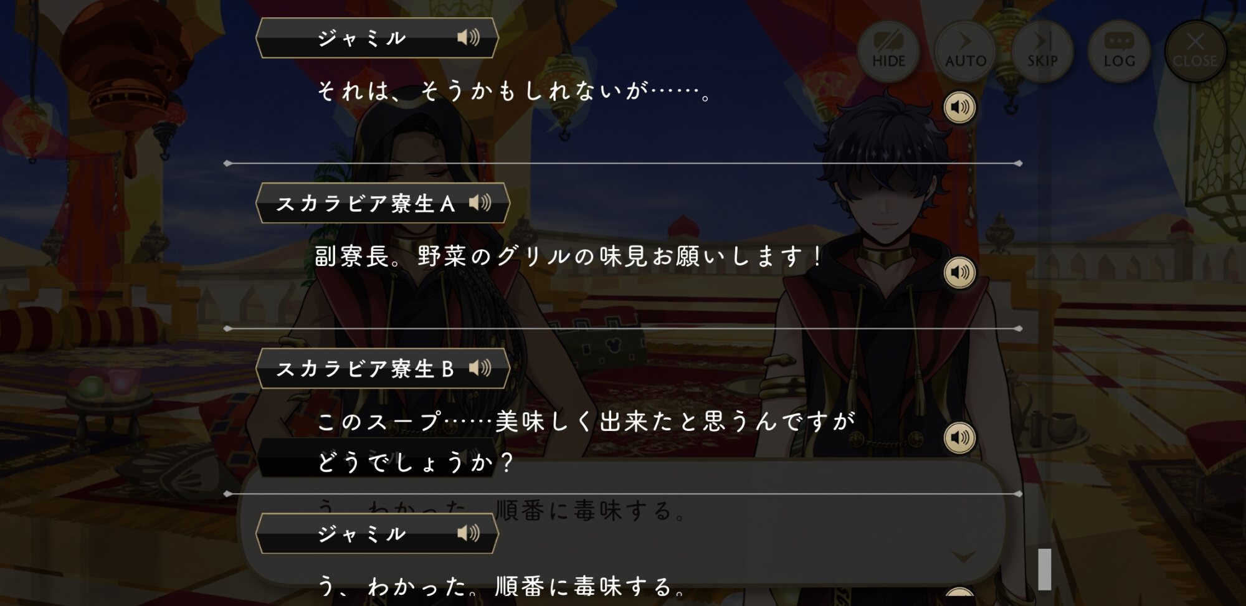The width and height of the screenshot is (1246, 606).
Task: Replay audio for それは、そうかもしれないが line
Action: (x=959, y=107)
